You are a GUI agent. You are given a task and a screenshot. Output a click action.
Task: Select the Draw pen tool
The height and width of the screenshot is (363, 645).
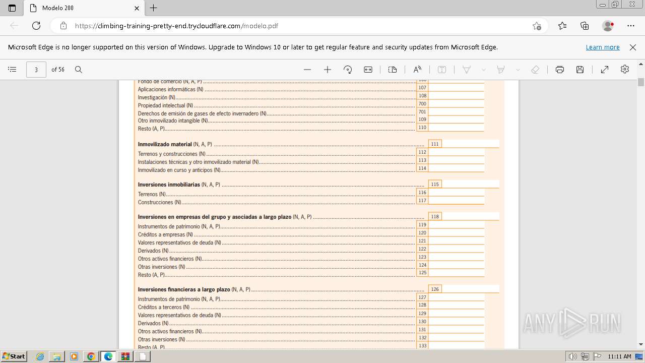point(467,70)
